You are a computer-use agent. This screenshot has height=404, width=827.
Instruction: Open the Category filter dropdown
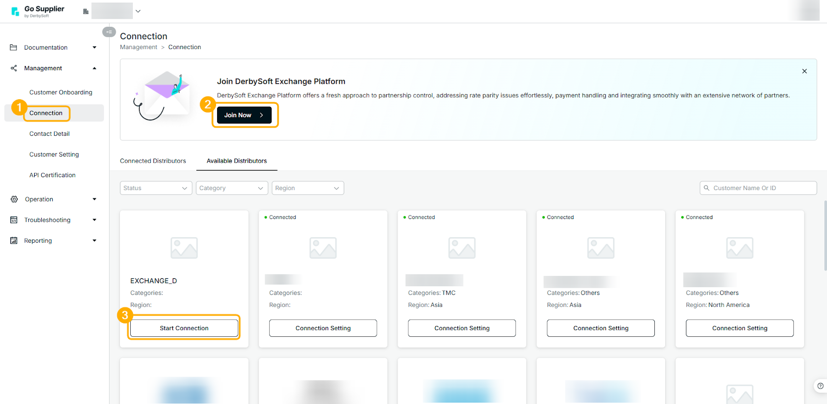232,188
